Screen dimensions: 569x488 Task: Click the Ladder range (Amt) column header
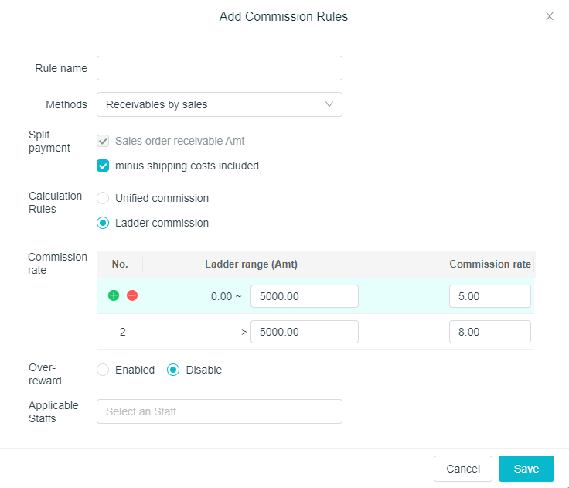click(251, 264)
